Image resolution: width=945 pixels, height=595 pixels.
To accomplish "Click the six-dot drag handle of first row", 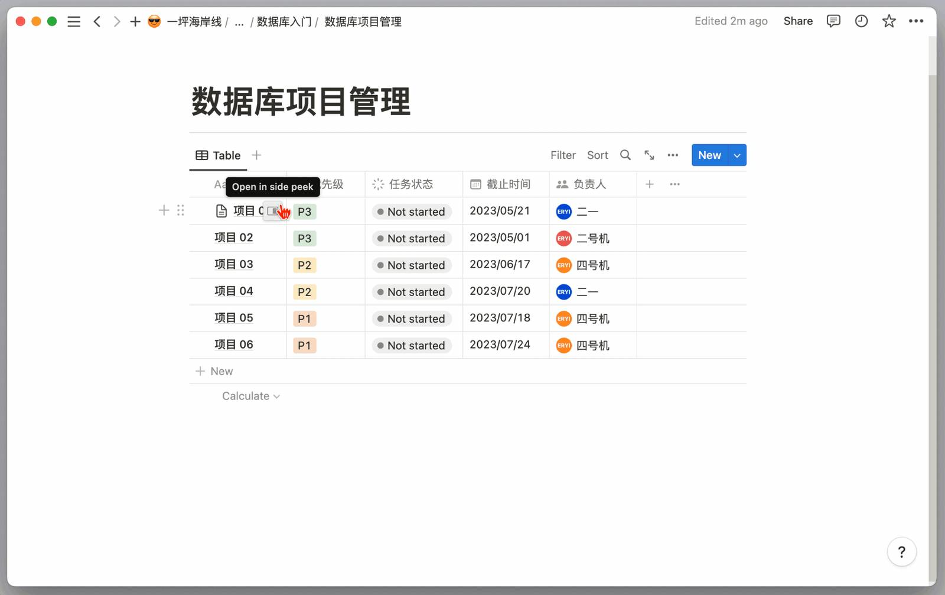I will [x=181, y=210].
